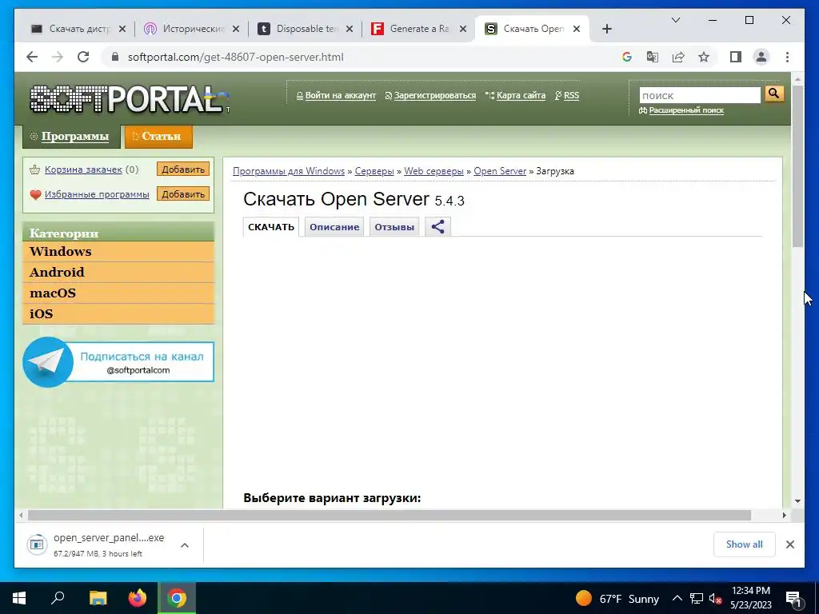Open a new browser tab
819x614 pixels.
pos(606,30)
